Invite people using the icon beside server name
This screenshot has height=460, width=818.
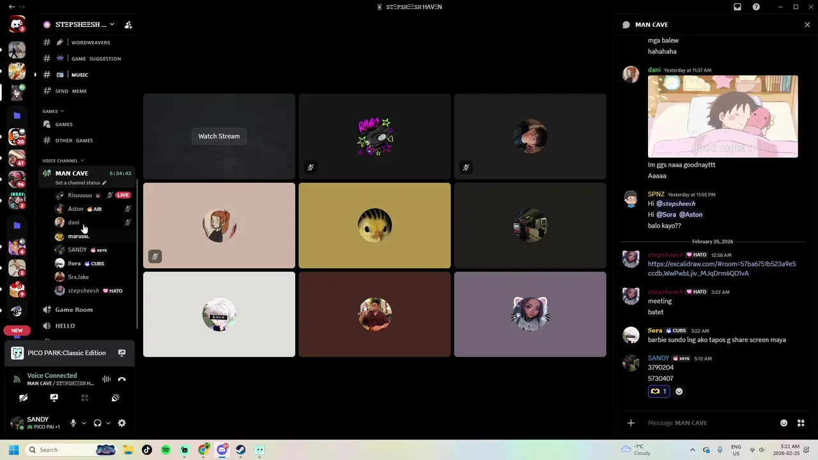point(128,25)
